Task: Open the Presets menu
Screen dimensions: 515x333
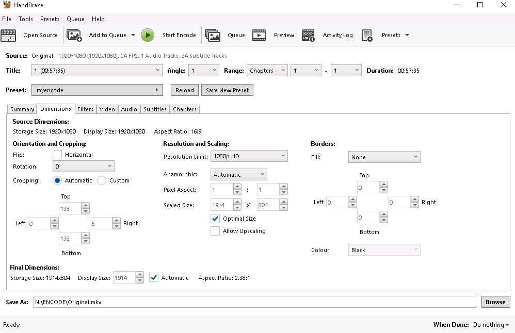Action: click(x=50, y=19)
